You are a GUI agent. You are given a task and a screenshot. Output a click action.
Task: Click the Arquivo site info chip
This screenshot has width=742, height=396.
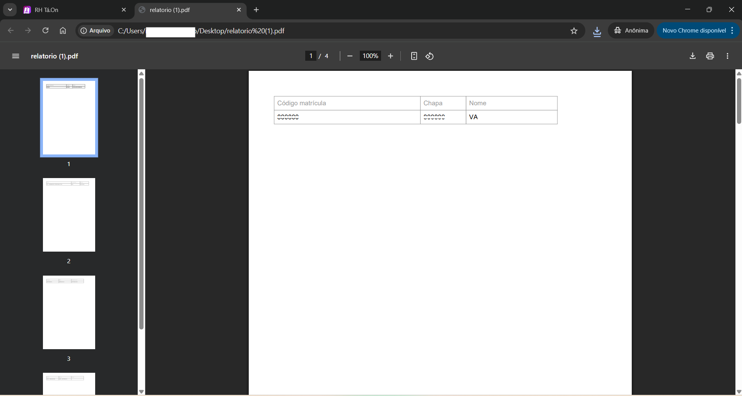(96, 31)
